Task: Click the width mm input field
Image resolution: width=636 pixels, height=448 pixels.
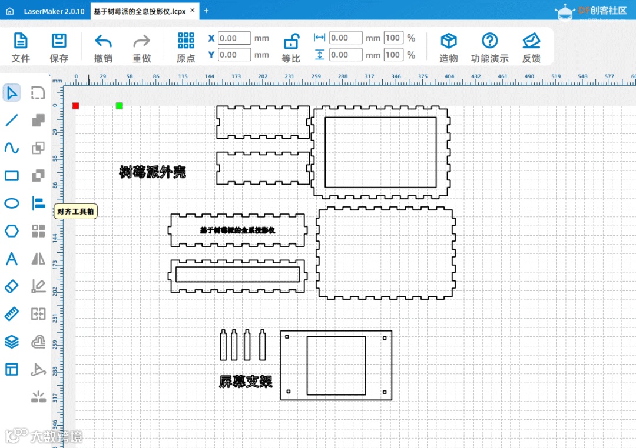Action: [x=346, y=38]
